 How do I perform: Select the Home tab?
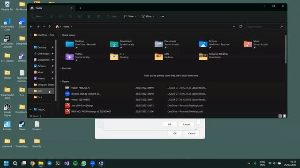point(51,8)
